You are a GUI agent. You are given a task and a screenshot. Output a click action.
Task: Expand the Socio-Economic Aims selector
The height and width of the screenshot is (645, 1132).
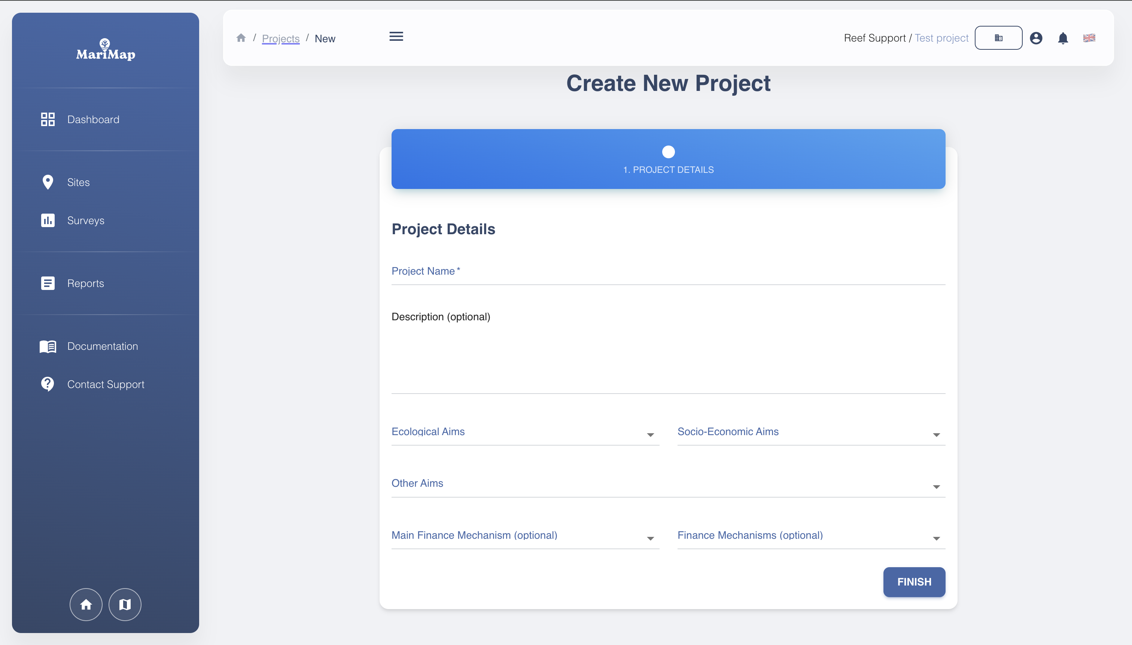pos(935,435)
